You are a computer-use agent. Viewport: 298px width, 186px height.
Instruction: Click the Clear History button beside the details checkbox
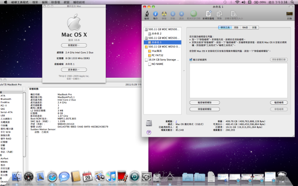279,60
